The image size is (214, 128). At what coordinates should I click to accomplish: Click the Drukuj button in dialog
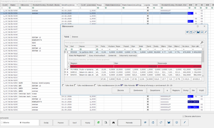point(186,90)
